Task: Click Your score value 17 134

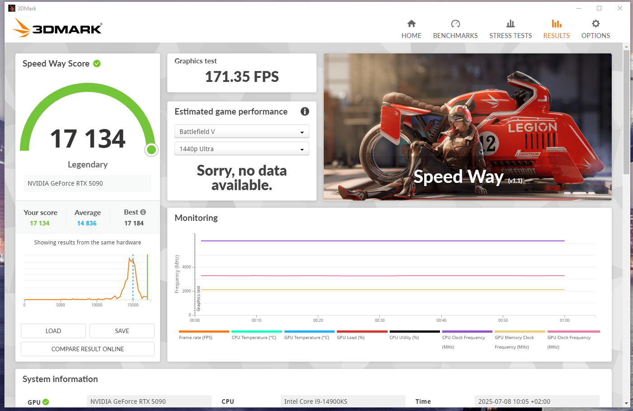Action: [40, 223]
